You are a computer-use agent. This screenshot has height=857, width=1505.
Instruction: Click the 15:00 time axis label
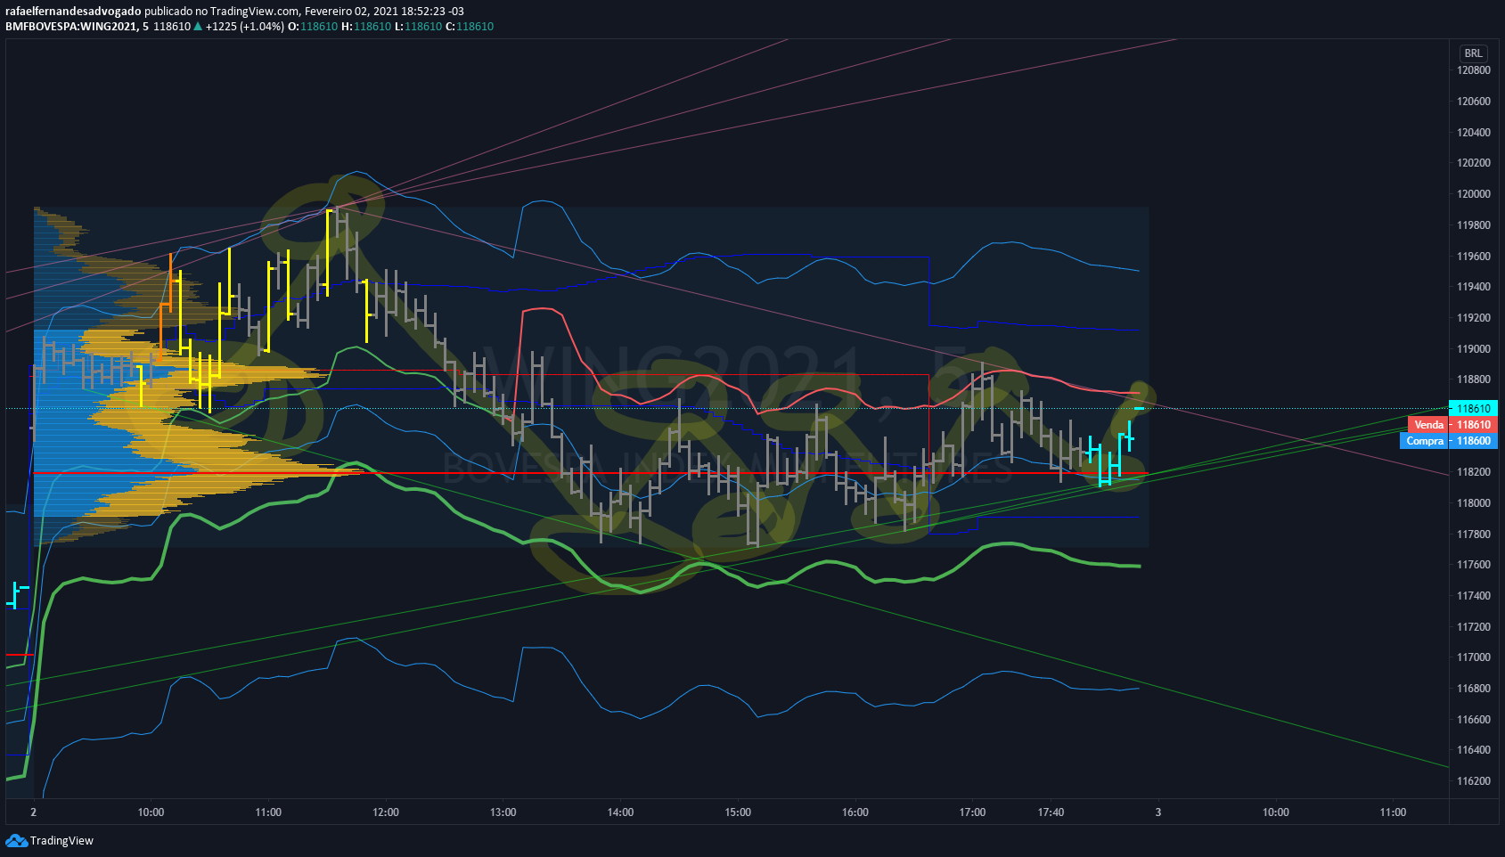coord(738,812)
